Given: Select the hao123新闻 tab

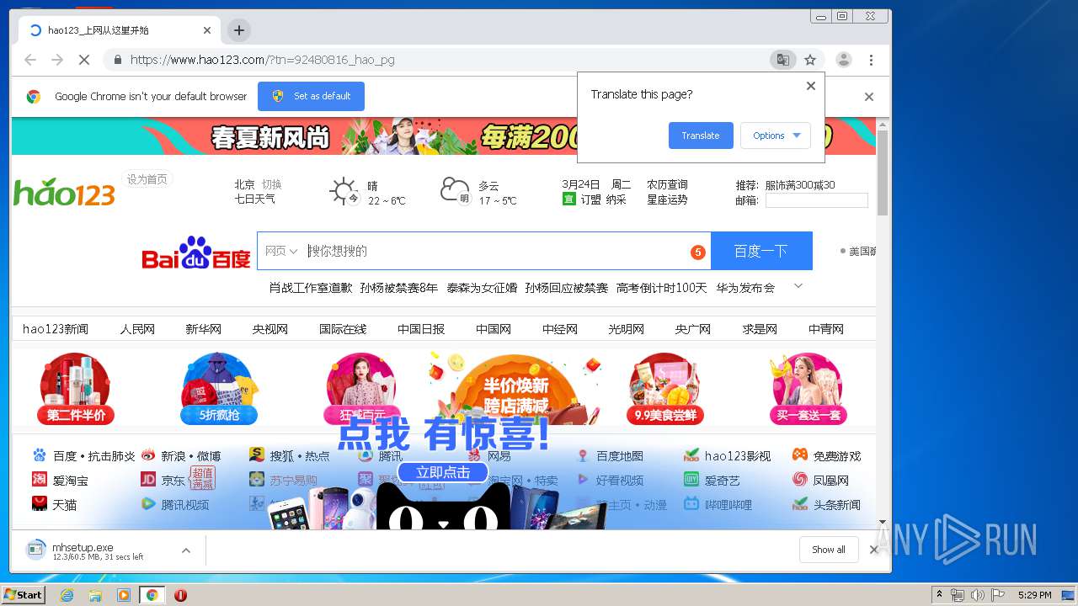Looking at the screenshot, I should (x=56, y=329).
